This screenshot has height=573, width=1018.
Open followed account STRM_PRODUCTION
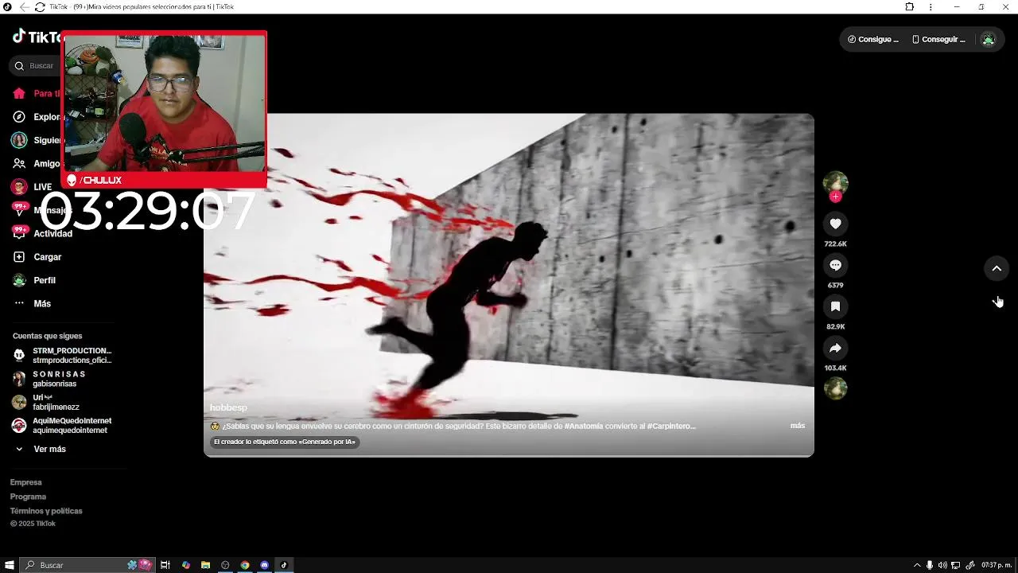pyautogui.click(x=63, y=355)
